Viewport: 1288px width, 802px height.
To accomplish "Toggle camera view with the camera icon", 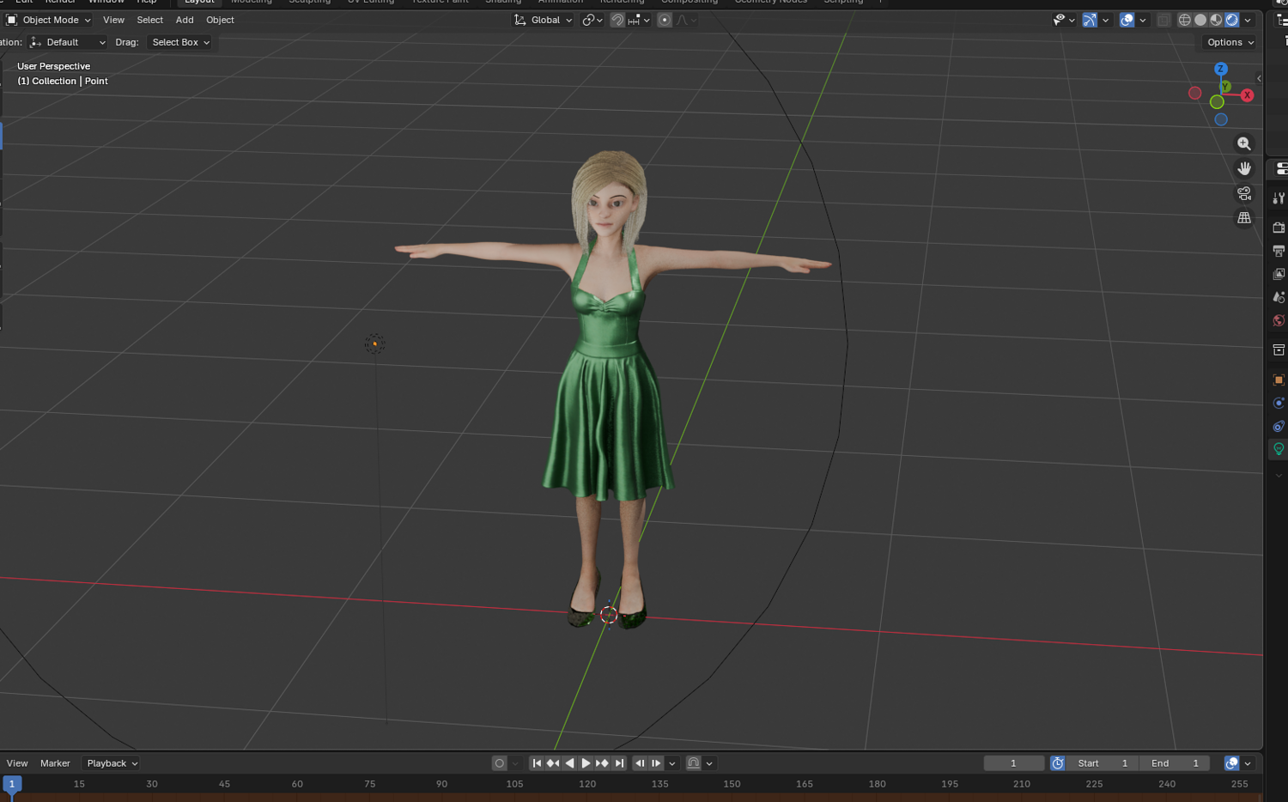I will (x=1243, y=193).
